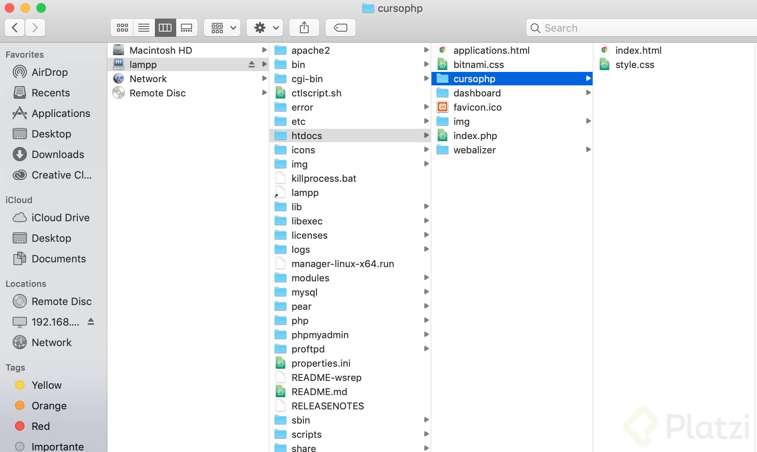757x452 pixels.
Task: Switch to list view
Action: point(144,28)
